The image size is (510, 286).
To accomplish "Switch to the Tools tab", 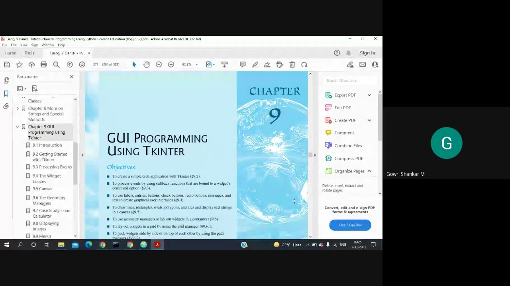I will pos(29,53).
